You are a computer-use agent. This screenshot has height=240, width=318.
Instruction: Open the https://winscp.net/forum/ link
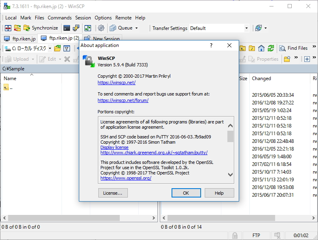tap(123, 100)
